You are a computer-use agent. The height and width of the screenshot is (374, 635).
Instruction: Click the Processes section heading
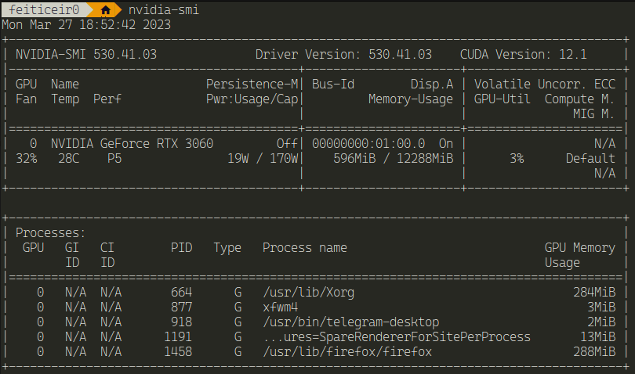(50, 233)
